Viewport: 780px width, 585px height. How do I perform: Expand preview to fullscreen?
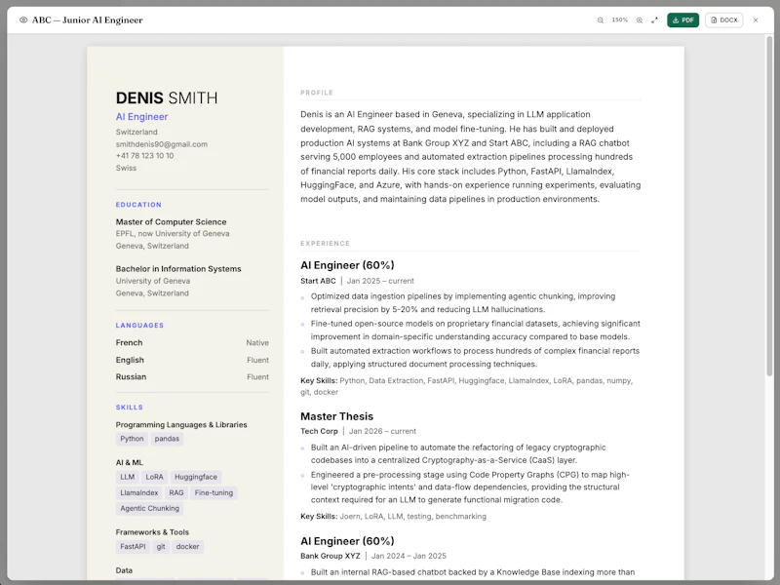(x=654, y=20)
